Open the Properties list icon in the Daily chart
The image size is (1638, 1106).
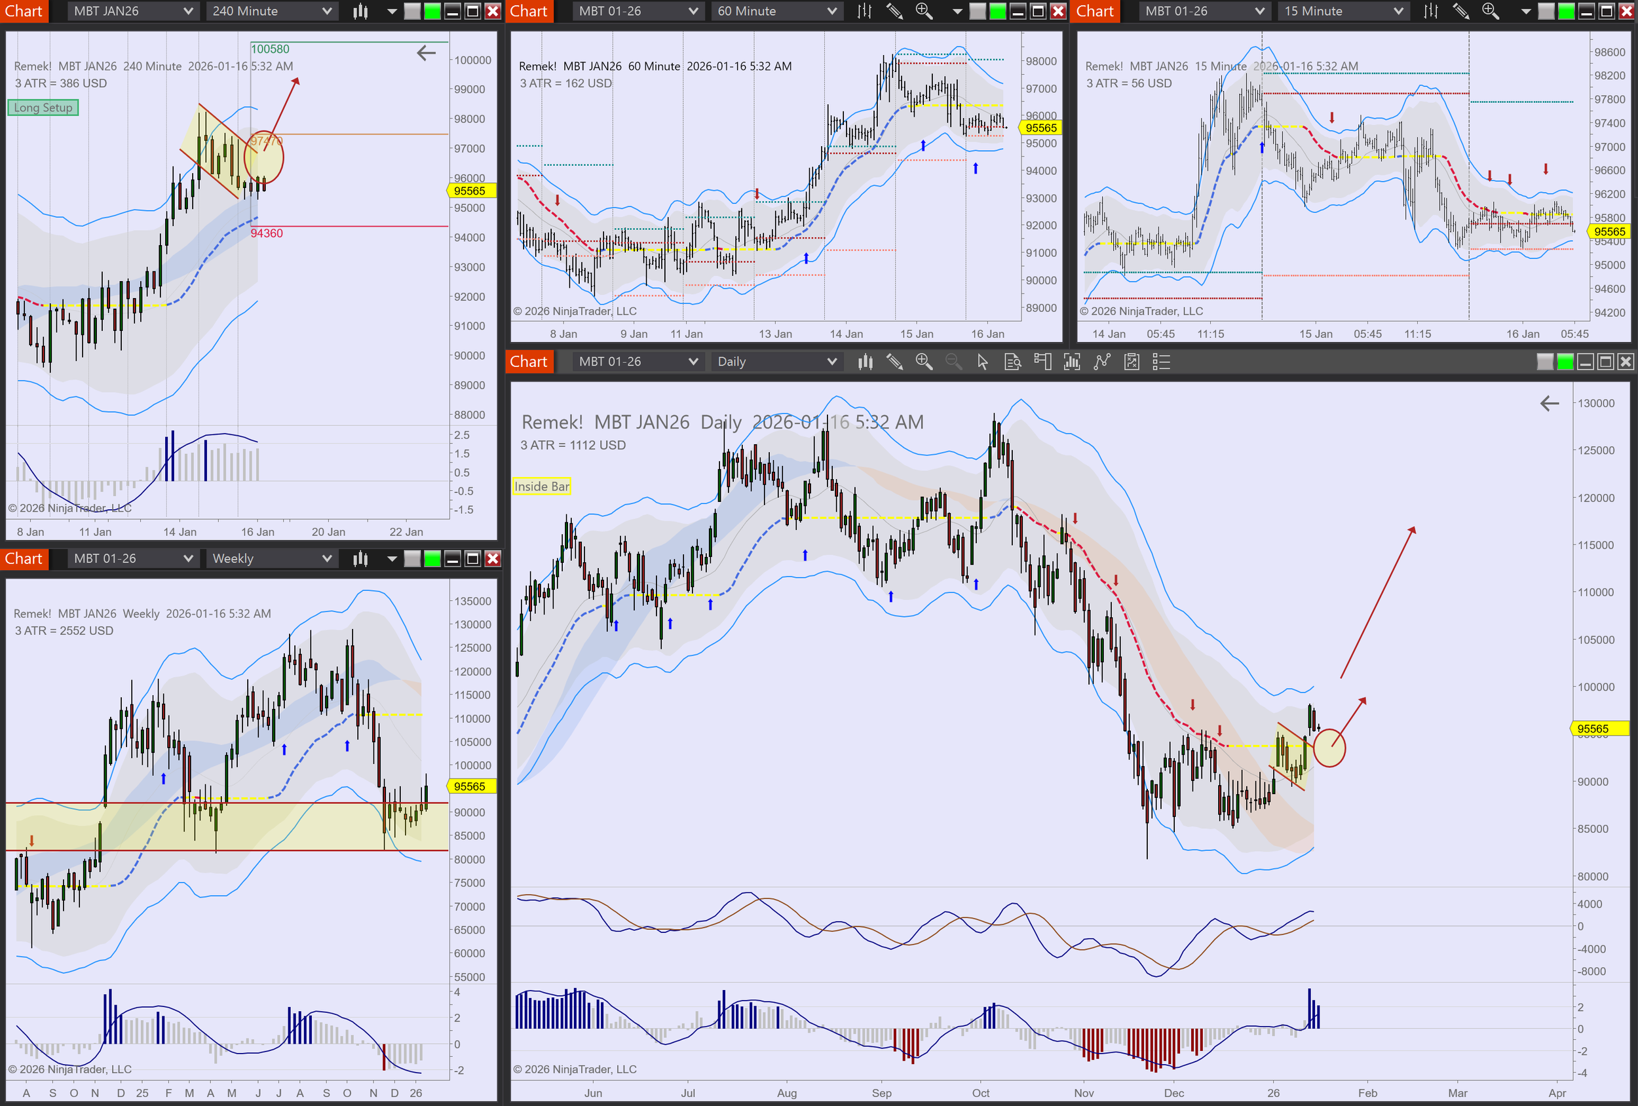(1161, 362)
